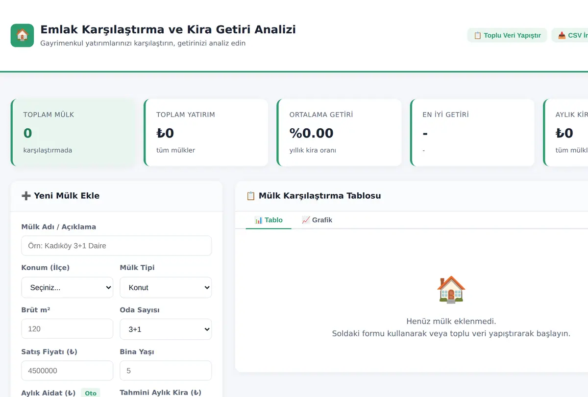Open the Oda Sayısı dropdown
This screenshot has width=588, height=397.
(166, 329)
